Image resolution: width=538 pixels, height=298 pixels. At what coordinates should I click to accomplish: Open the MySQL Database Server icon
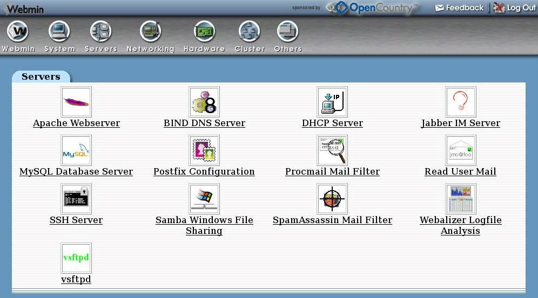(x=76, y=150)
